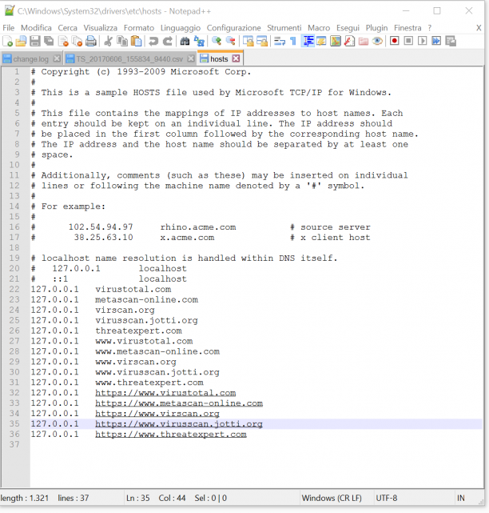Click the Paste clipboard icon
The width and height of the screenshot is (489, 513).
click(x=136, y=42)
